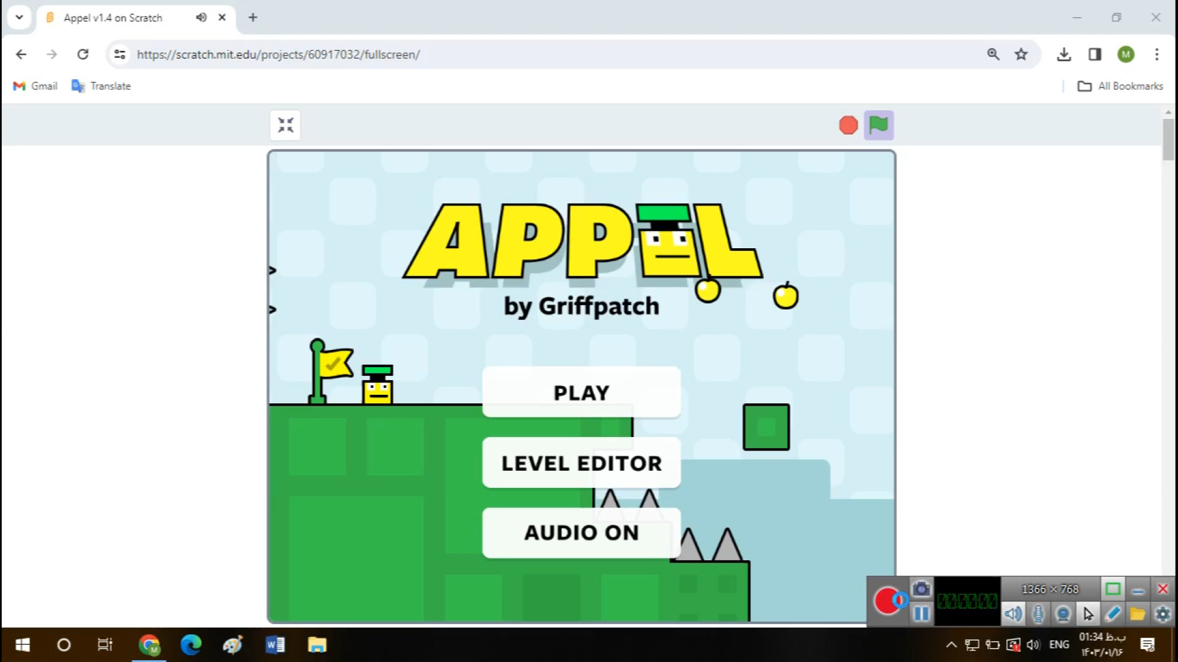Go forward to the next page
Screen dimensions: 1178x662
(x=52, y=55)
